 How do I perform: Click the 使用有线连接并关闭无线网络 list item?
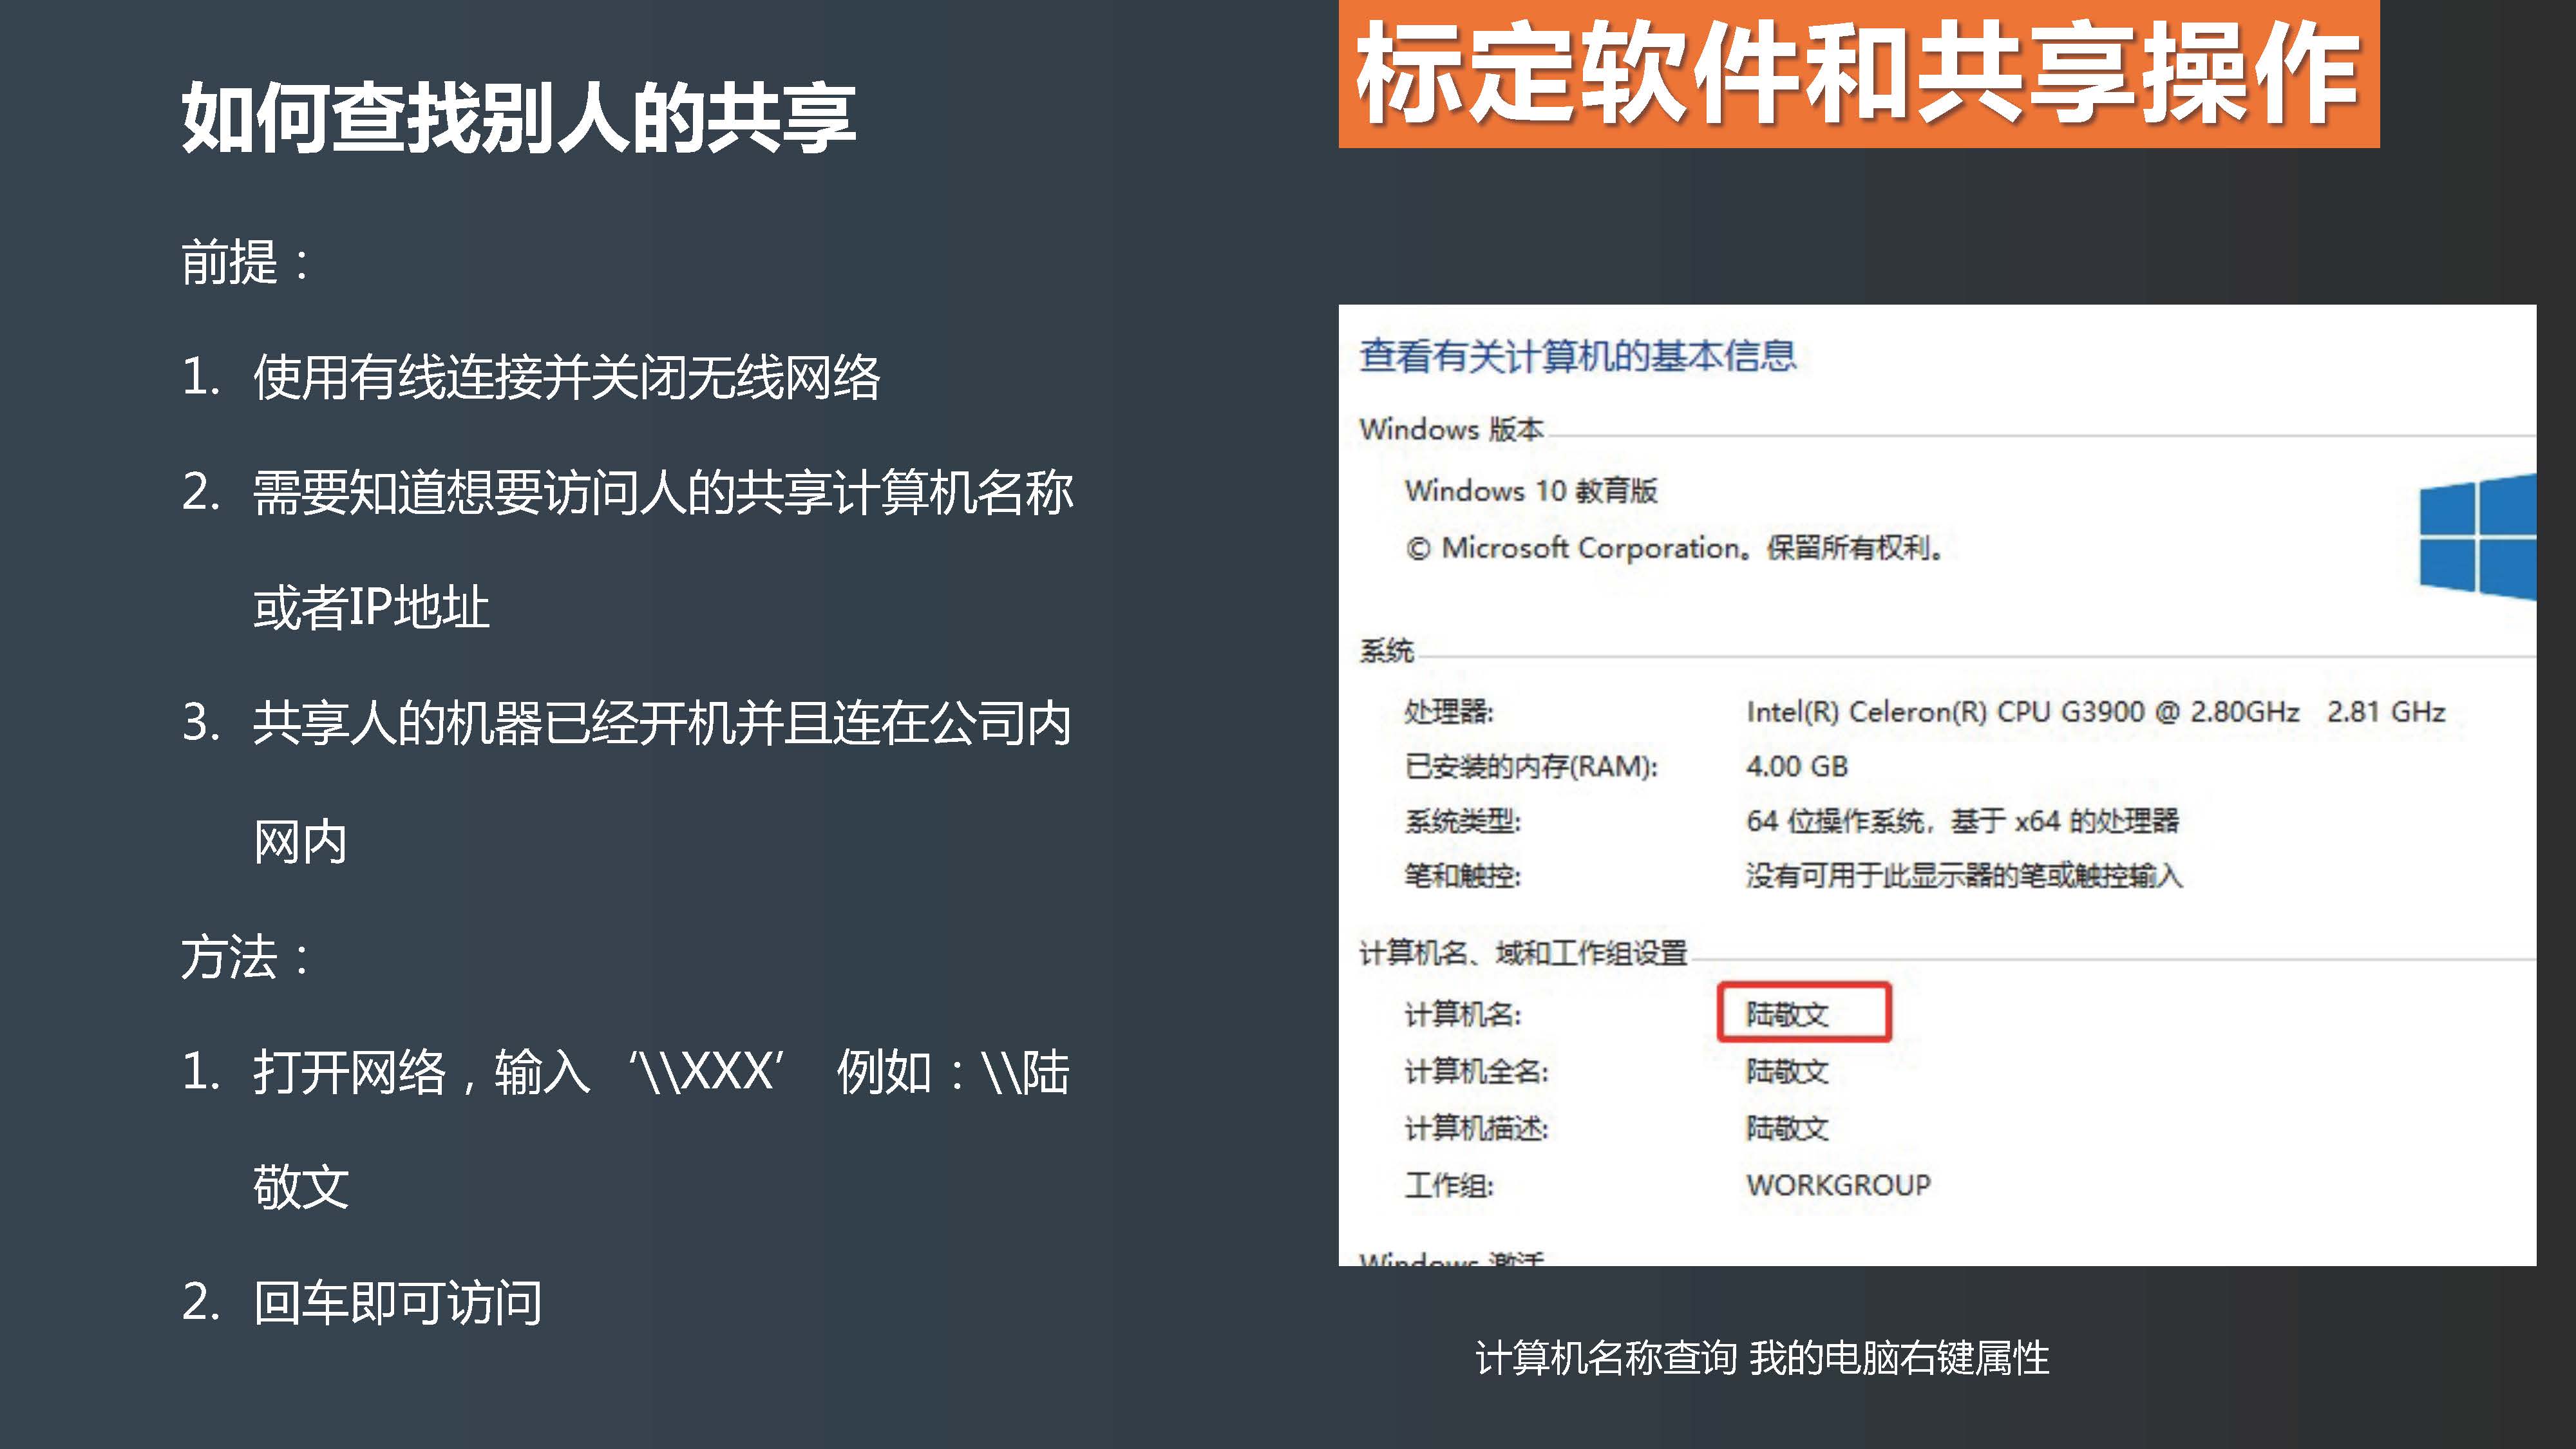566,378
